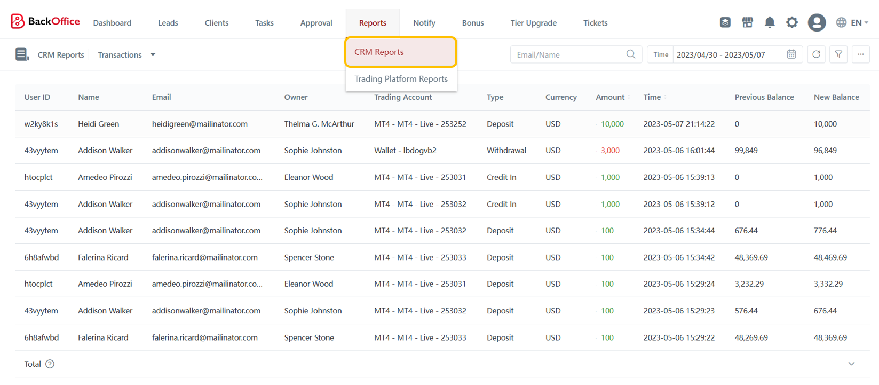
Task: Click the Email/Name search field
Action: 567,54
